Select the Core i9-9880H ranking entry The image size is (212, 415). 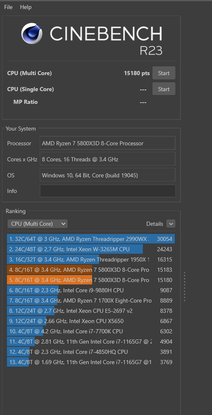tap(91, 290)
